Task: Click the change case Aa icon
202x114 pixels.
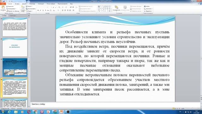Action: (x=54, y=10)
